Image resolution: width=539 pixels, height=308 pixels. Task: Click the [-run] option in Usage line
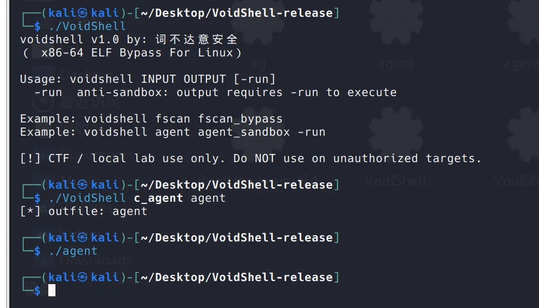[254, 79]
